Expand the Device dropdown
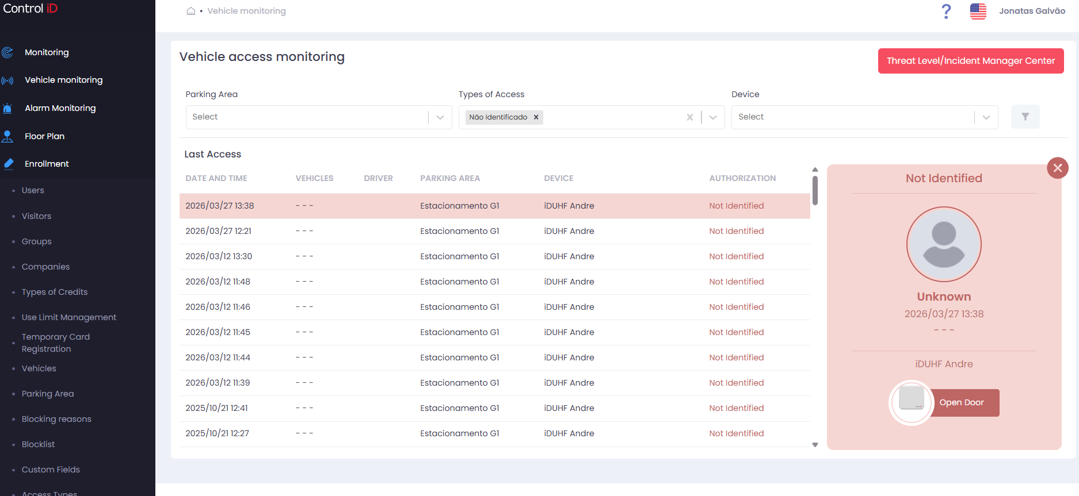The height and width of the screenshot is (496, 1079). (986, 117)
